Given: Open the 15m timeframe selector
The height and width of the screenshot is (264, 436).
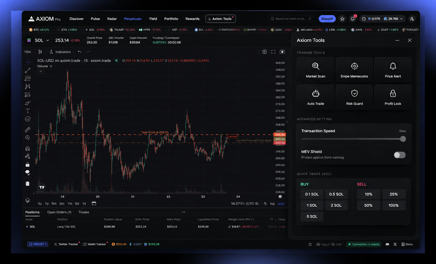Looking at the screenshot, I should (x=28, y=52).
